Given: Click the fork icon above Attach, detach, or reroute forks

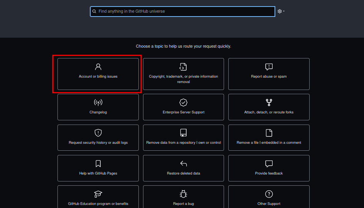Looking at the screenshot, I should (269, 103).
